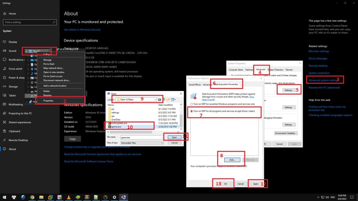358x201 pixels.
Task: Click the up one level icon in Open dialog
Action: point(164,99)
